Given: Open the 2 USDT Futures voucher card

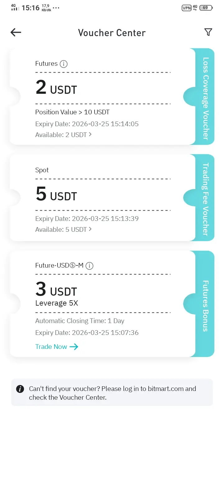Looking at the screenshot, I should click(103, 97).
